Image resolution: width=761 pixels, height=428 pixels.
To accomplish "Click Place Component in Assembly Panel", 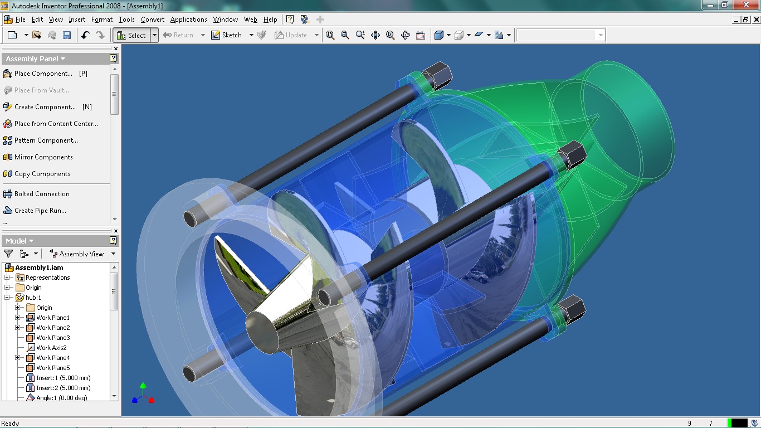I will tap(43, 74).
